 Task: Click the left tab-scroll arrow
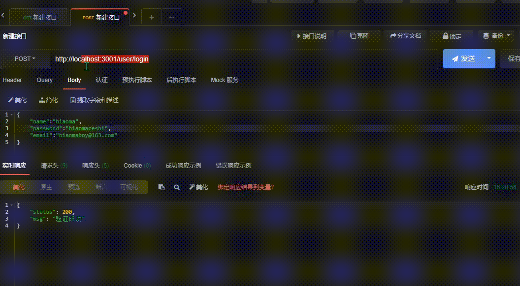coord(3,15)
